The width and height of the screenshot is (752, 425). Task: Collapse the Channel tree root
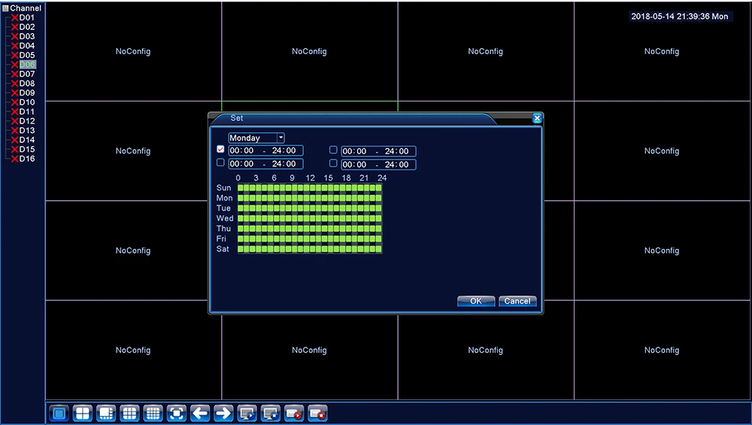coord(5,8)
